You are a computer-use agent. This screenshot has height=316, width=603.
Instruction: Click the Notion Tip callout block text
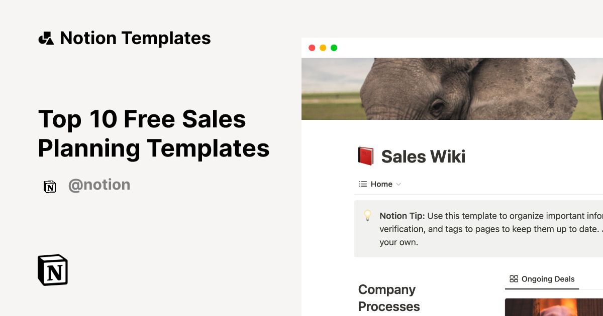[x=477, y=228]
